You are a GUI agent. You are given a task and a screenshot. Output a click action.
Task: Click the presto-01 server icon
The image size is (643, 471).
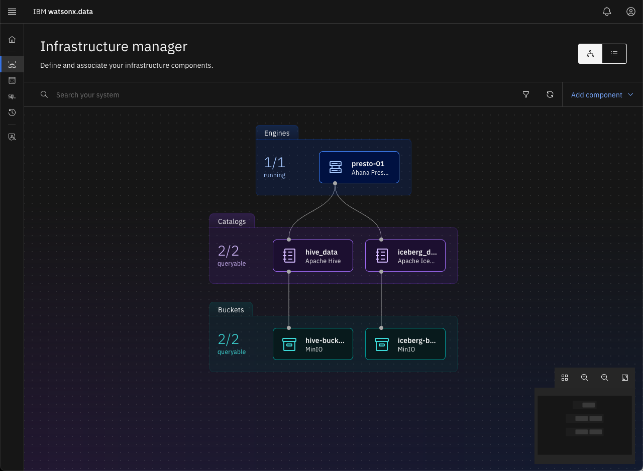[x=336, y=167]
